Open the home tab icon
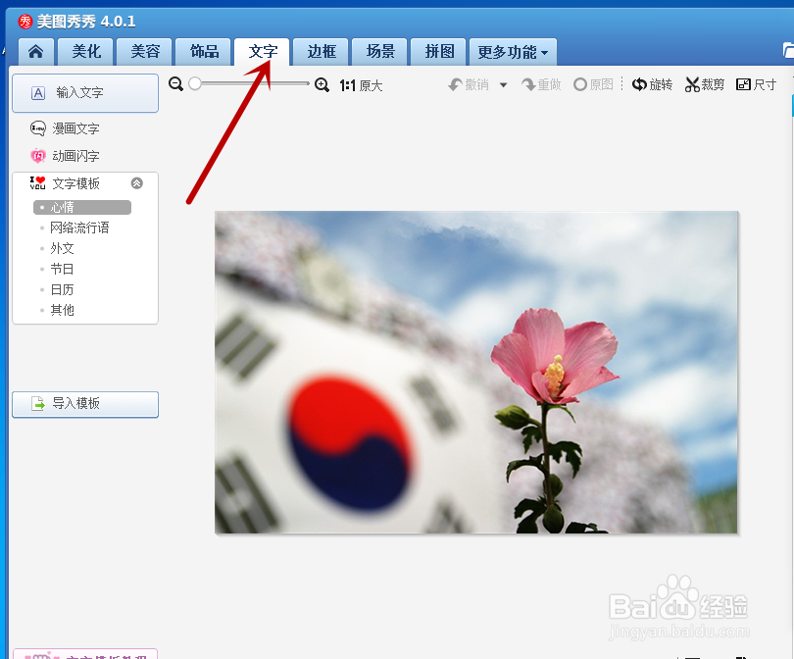Screen dimensions: 794x659 [x=35, y=52]
